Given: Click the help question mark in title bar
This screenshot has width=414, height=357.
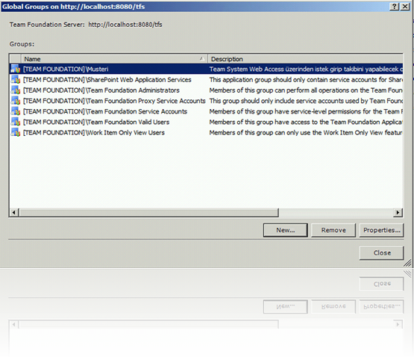Looking at the screenshot, I should pos(394,7).
